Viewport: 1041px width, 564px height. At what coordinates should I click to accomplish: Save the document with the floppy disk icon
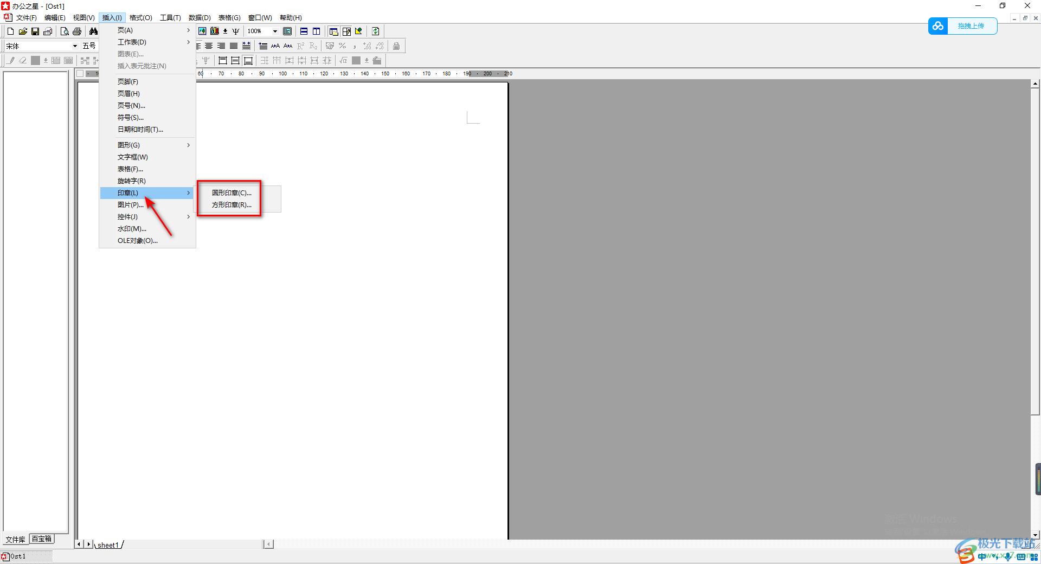click(35, 31)
